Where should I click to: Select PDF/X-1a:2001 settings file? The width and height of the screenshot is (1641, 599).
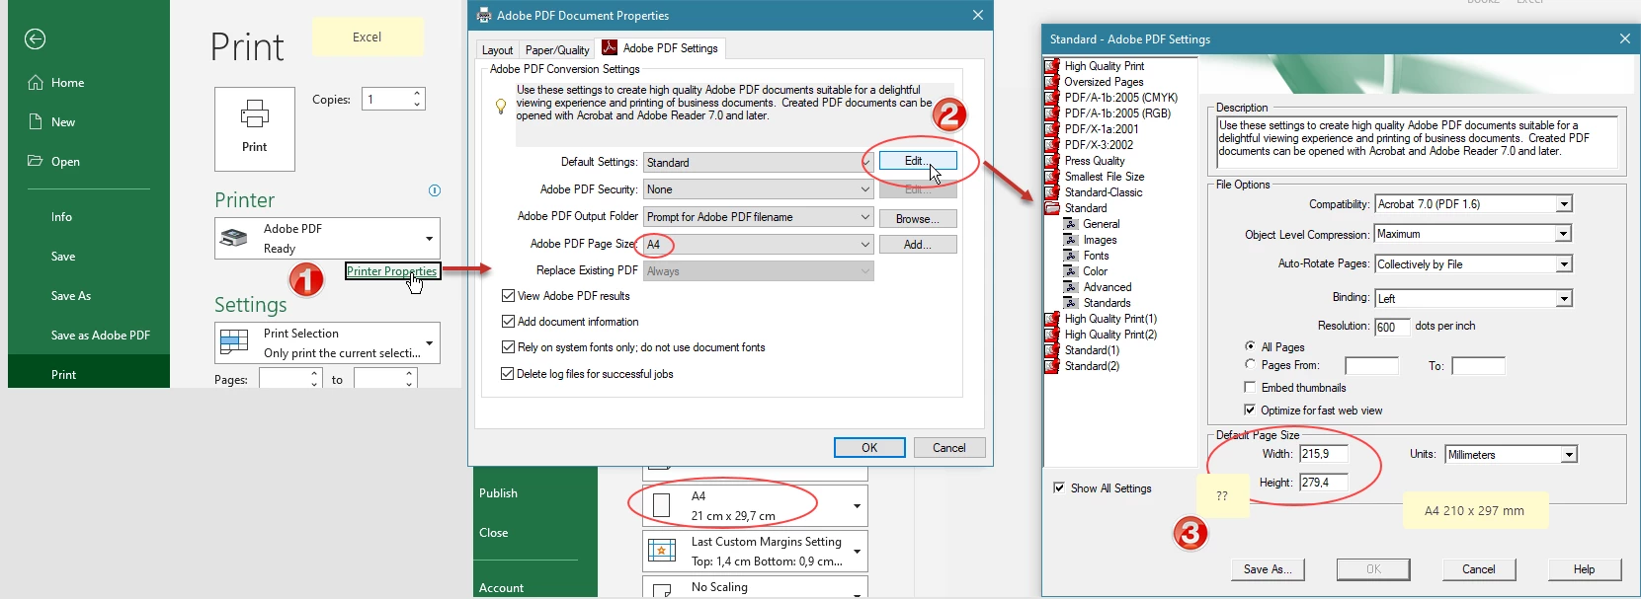point(1101,129)
